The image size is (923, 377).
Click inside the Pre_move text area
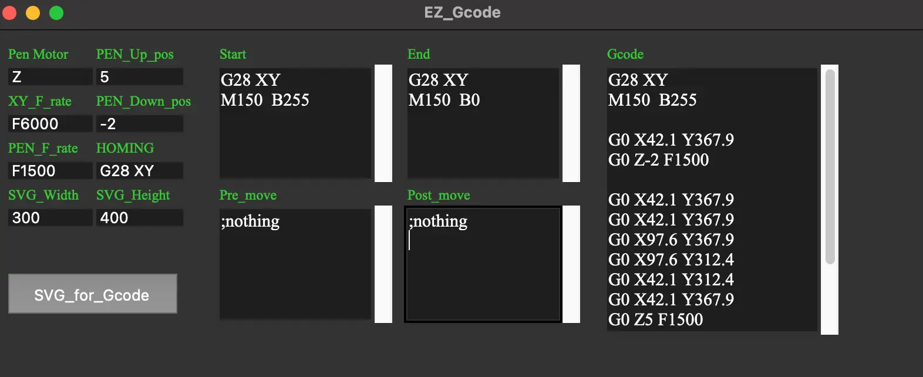coord(295,264)
